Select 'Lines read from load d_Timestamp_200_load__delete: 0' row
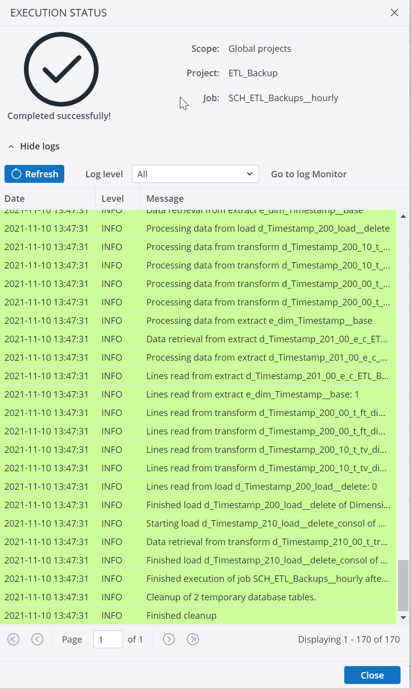411x689 pixels. (198, 486)
